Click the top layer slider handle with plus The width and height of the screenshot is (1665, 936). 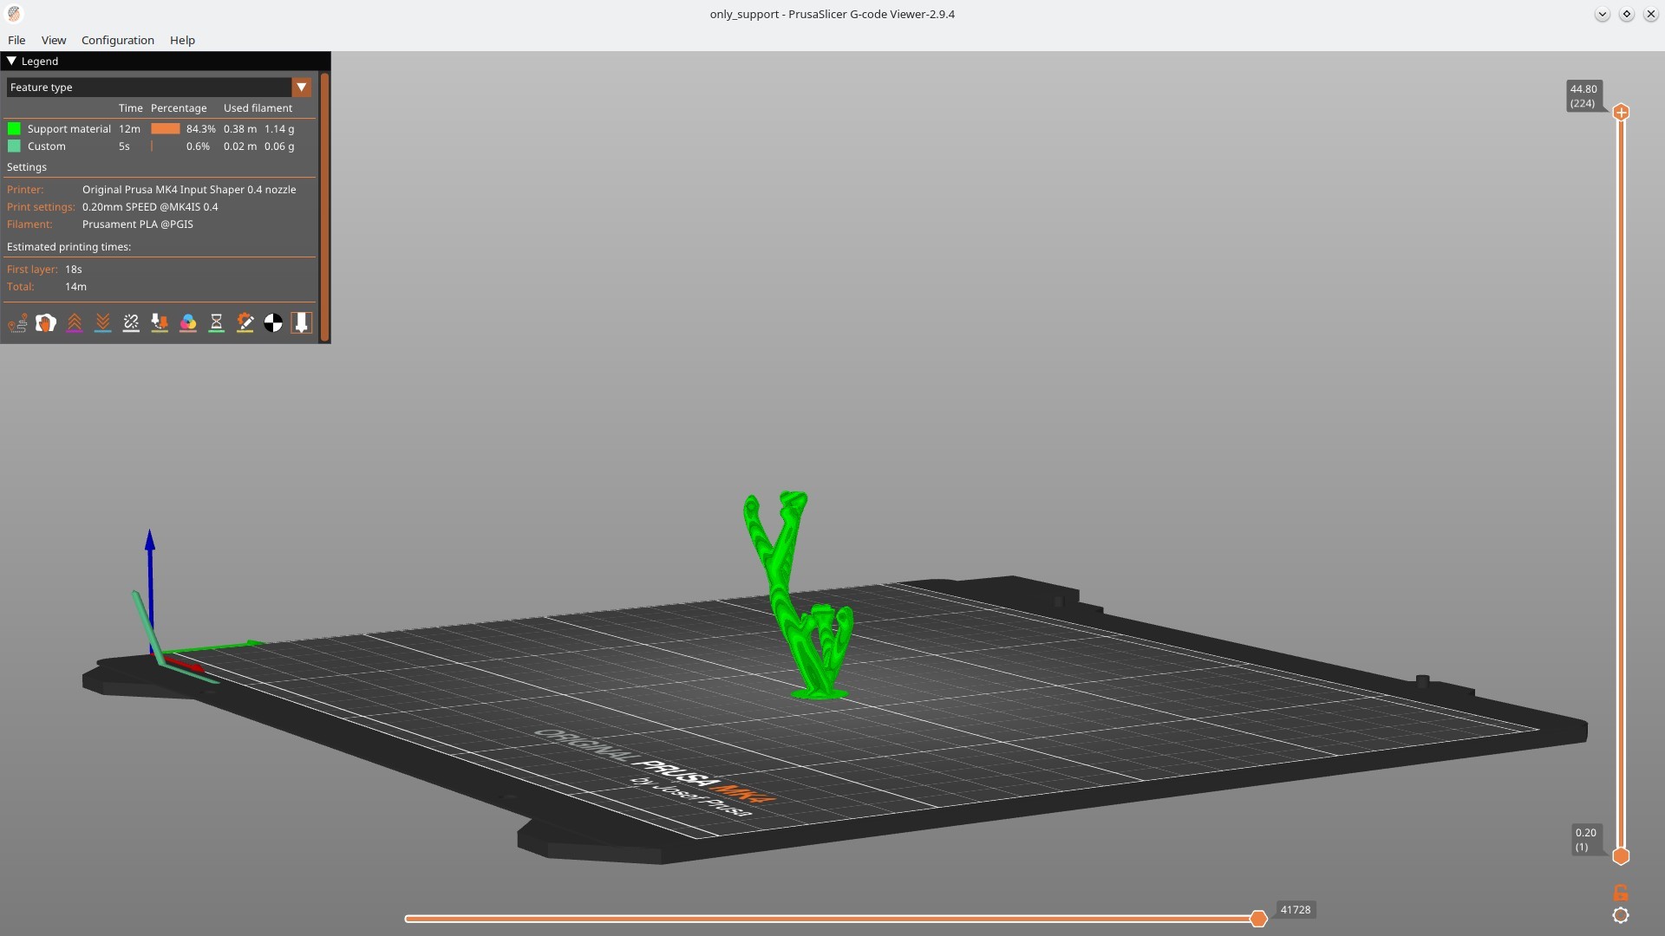[1621, 113]
